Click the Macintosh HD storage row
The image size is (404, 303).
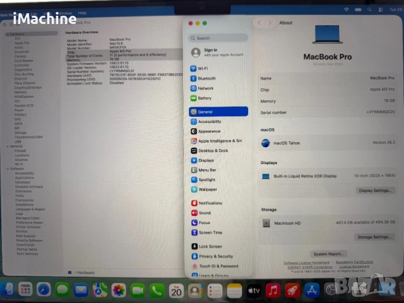point(328,223)
